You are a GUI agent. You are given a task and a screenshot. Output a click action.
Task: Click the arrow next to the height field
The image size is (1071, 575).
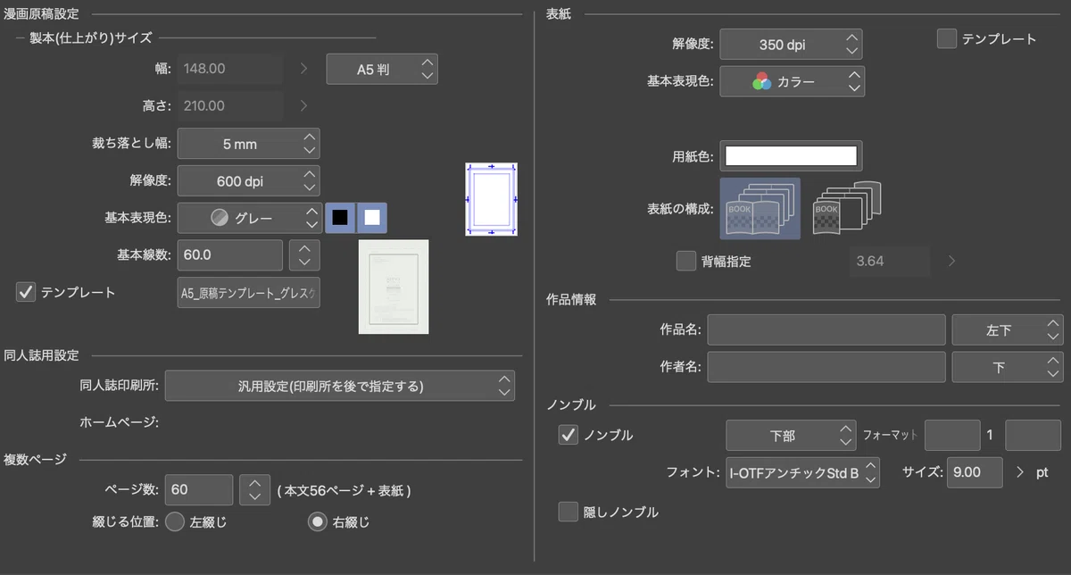click(303, 105)
